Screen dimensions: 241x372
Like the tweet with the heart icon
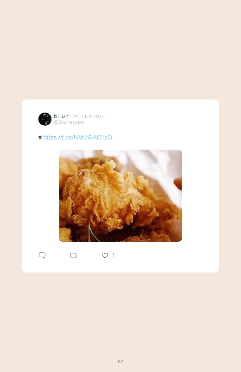tap(105, 255)
